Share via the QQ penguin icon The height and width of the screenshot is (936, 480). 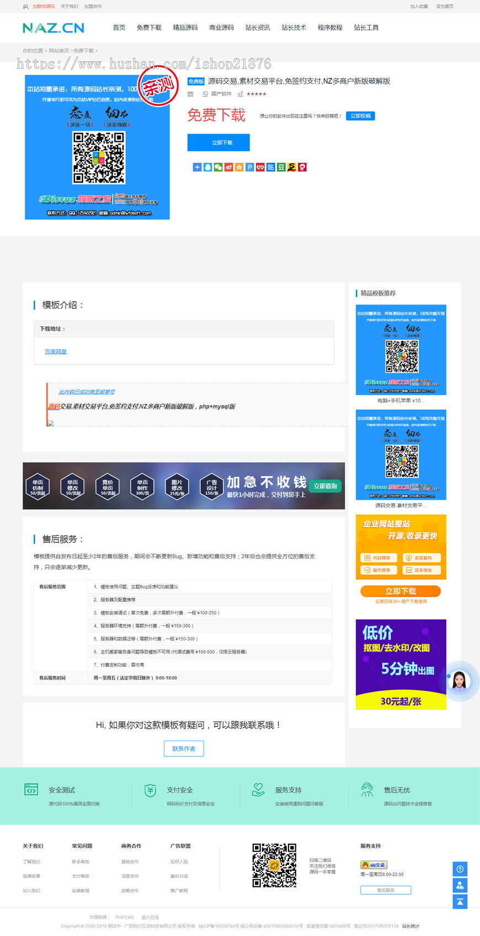207,167
